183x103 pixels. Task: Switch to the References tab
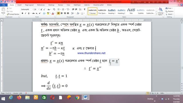[41, 5]
